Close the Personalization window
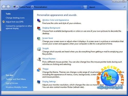The height and width of the screenshot is (96, 128). (123, 1)
